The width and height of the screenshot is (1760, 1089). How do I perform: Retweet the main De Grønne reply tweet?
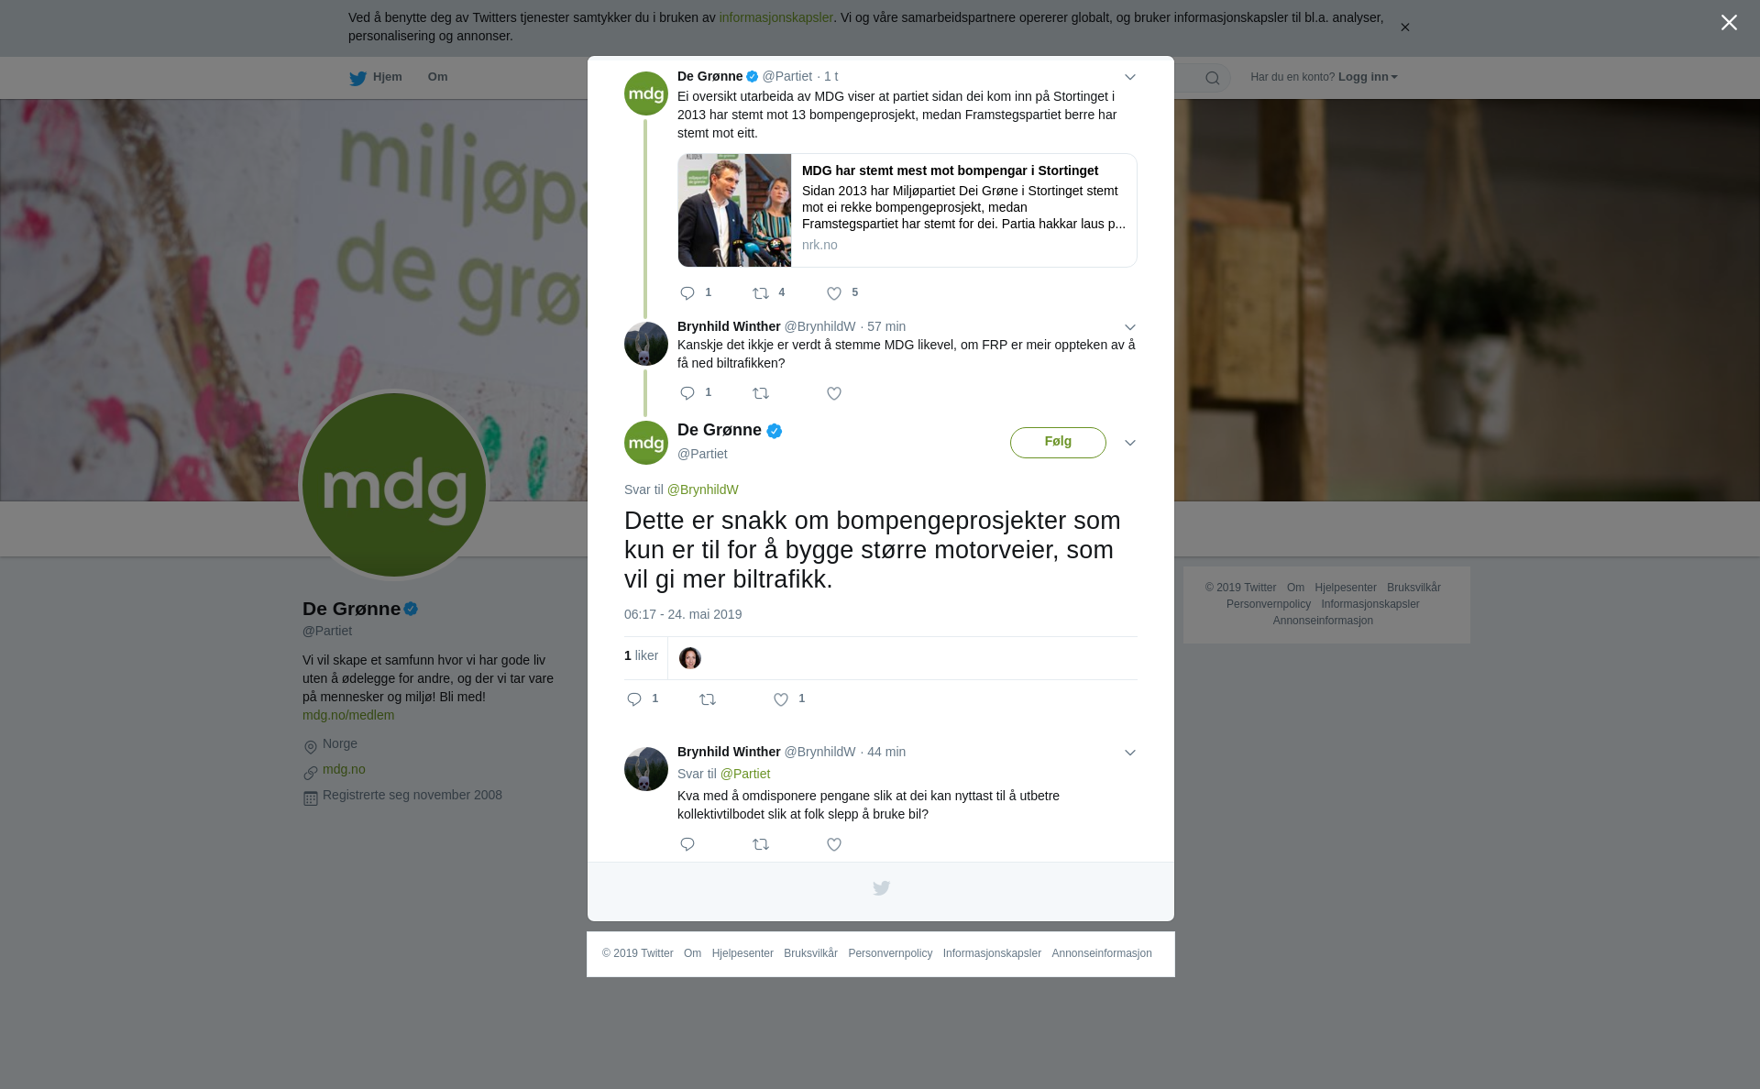[x=708, y=699]
